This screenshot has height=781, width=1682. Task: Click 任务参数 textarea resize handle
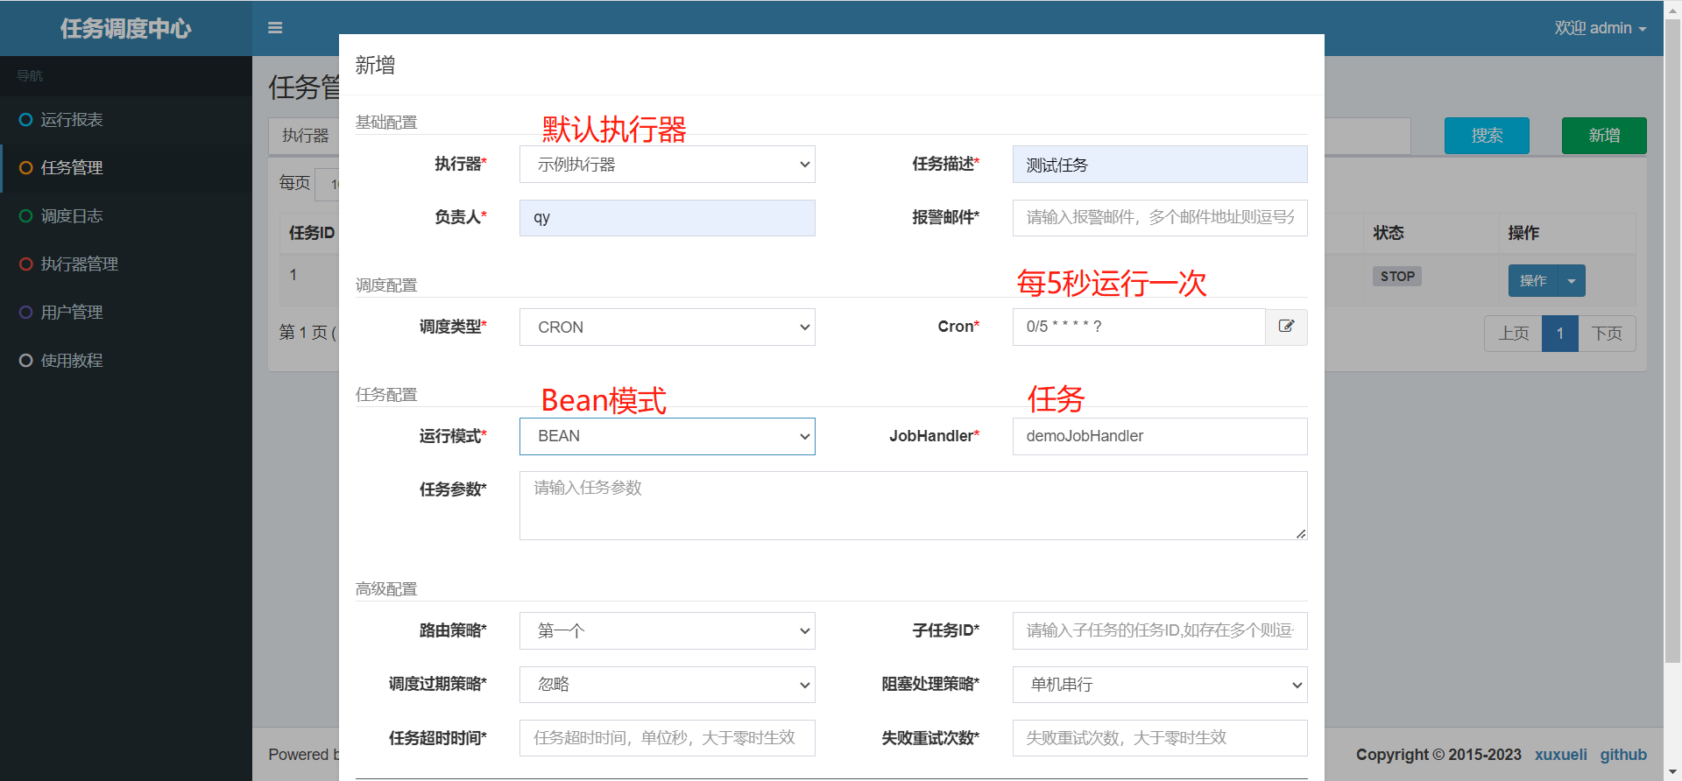click(1301, 533)
